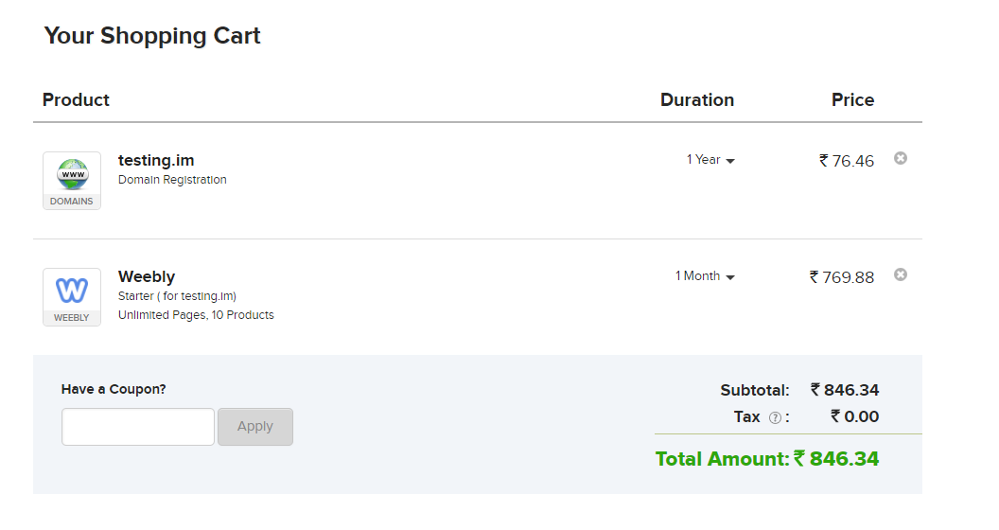Click the Unlimited Pages, 10 Products text
This screenshot has width=999, height=530.
pyautogui.click(x=196, y=314)
